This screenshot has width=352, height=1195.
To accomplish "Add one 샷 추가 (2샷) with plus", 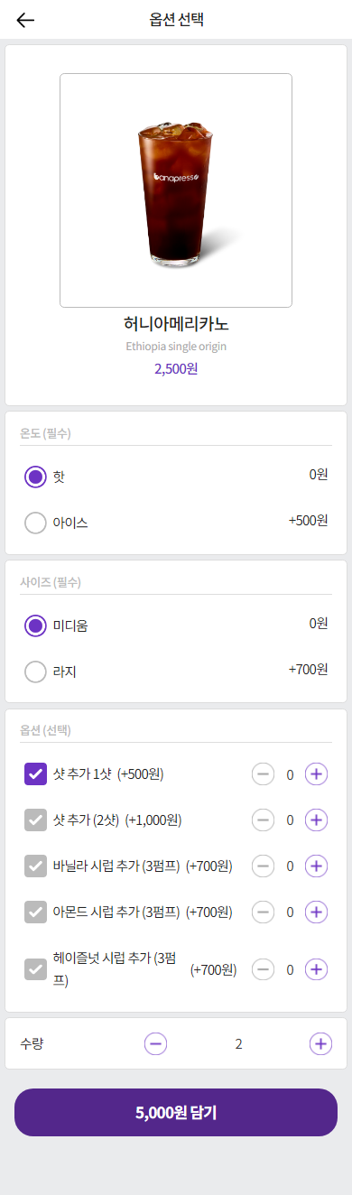I will [316, 820].
